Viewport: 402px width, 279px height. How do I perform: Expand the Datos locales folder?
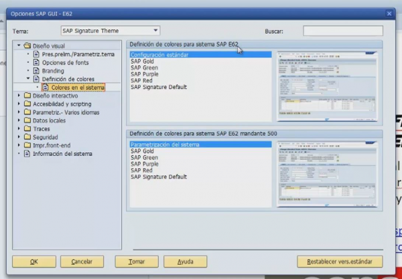click(19, 120)
